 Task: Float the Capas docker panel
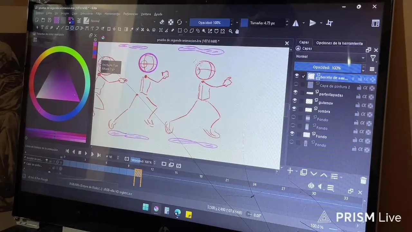[x=368, y=50]
